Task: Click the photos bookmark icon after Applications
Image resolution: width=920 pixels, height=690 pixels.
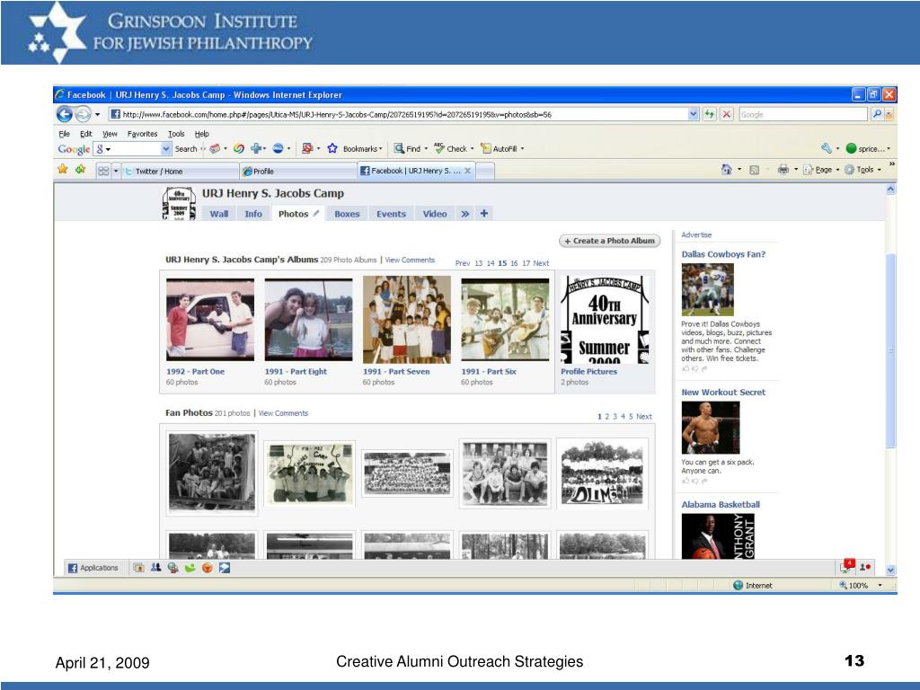Action: coord(138,568)
